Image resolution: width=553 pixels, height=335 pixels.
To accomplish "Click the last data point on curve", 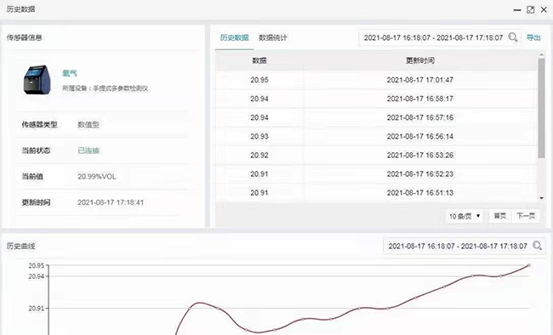I will pyautogui.click(x=528, y=265).
